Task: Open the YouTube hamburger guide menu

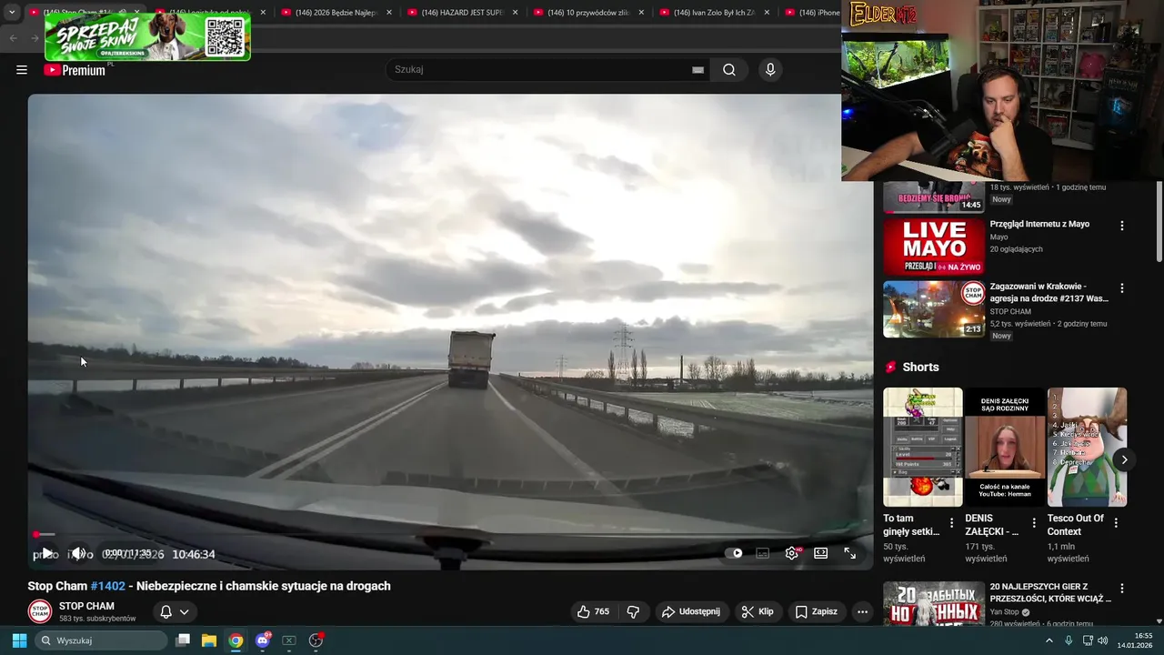Action: click(x=22, y=70)
